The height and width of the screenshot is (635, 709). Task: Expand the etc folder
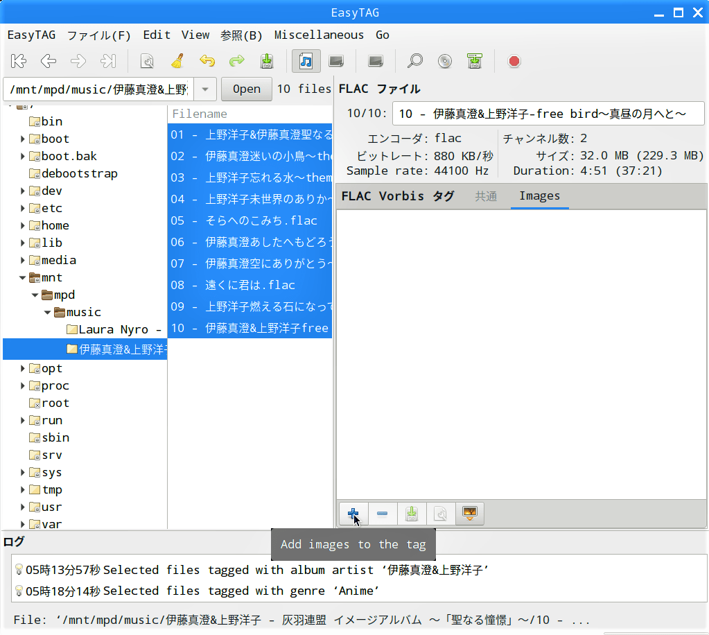tap(22, 208)
